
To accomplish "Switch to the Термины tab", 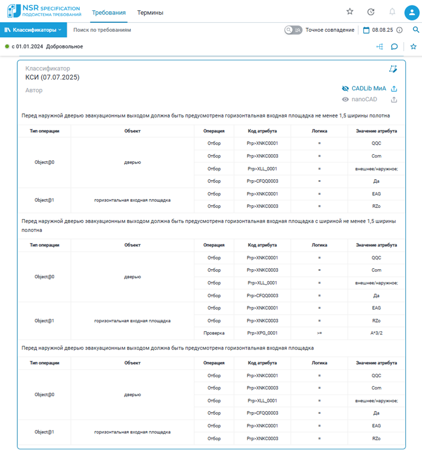I will click(x=150, y=12).
